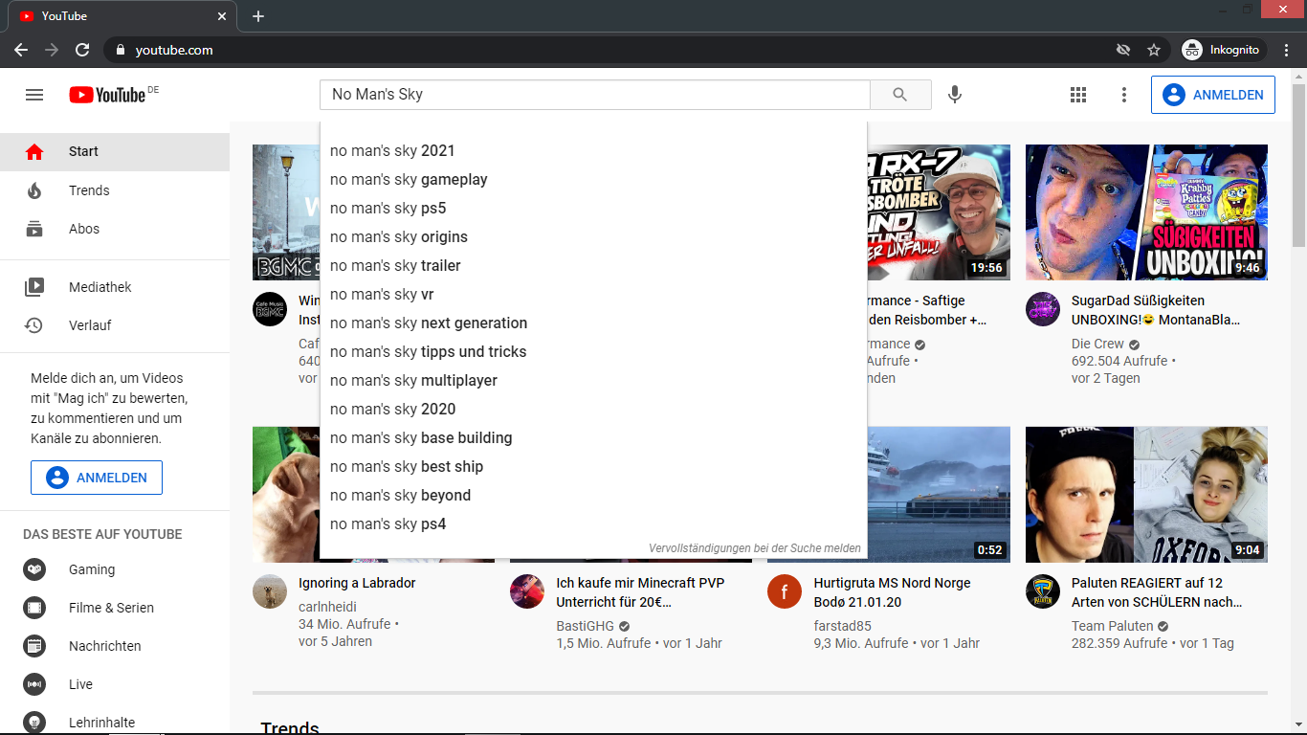
Task: Click 'Vervollständigungen bei der Suche melden' link
Action: click(x=754, y=548)
